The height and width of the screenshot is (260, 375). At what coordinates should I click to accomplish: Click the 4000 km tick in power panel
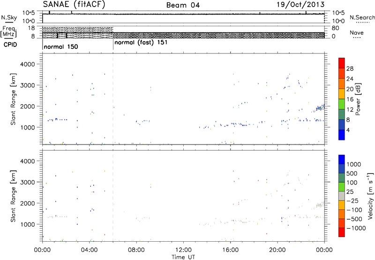point(28,64)
